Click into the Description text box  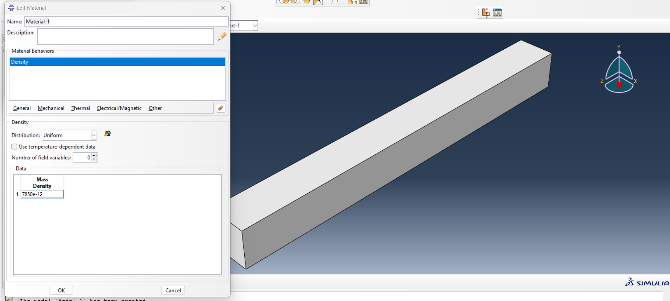pyautogui.click(x=125, y=36)
